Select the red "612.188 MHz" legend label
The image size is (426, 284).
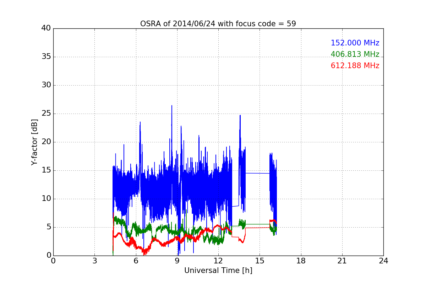coord(355,66)
